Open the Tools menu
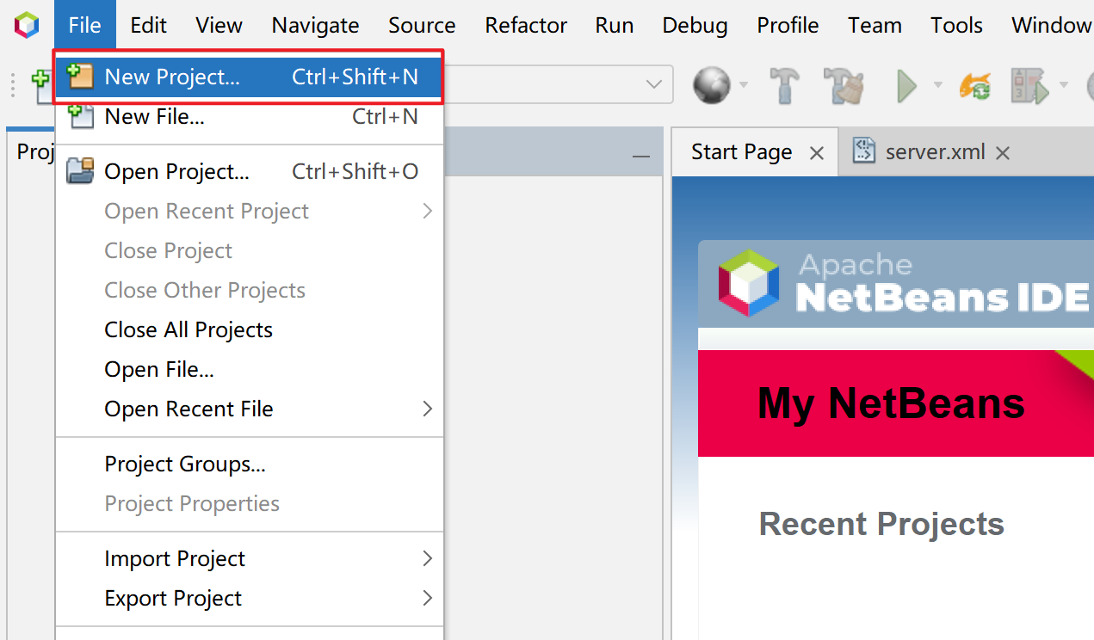 956,25
